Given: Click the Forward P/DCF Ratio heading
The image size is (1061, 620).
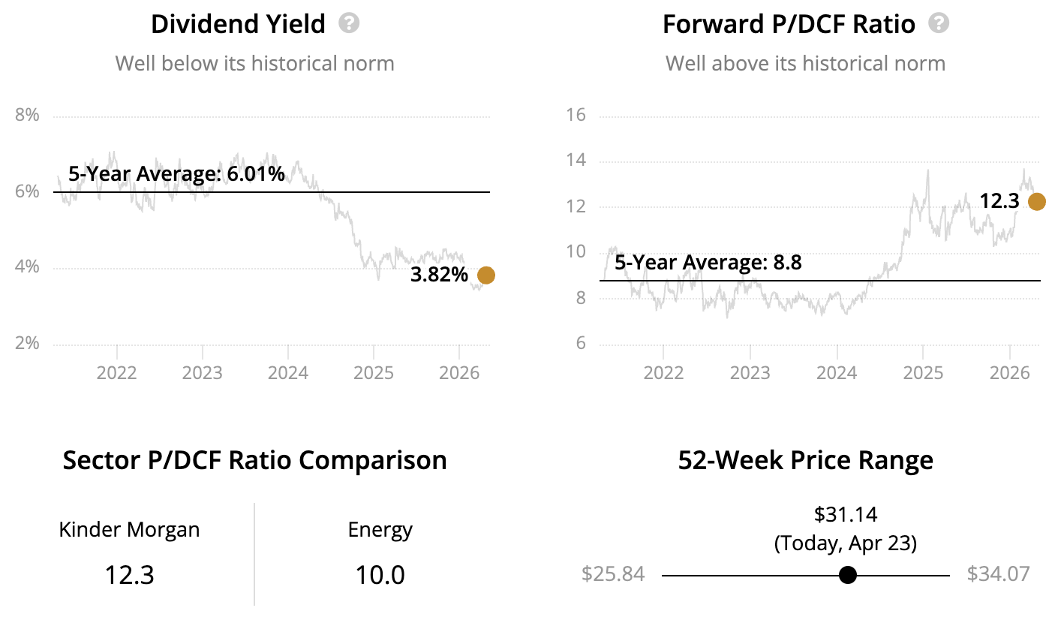Looking at the screenshot, I should pos(789,24).
